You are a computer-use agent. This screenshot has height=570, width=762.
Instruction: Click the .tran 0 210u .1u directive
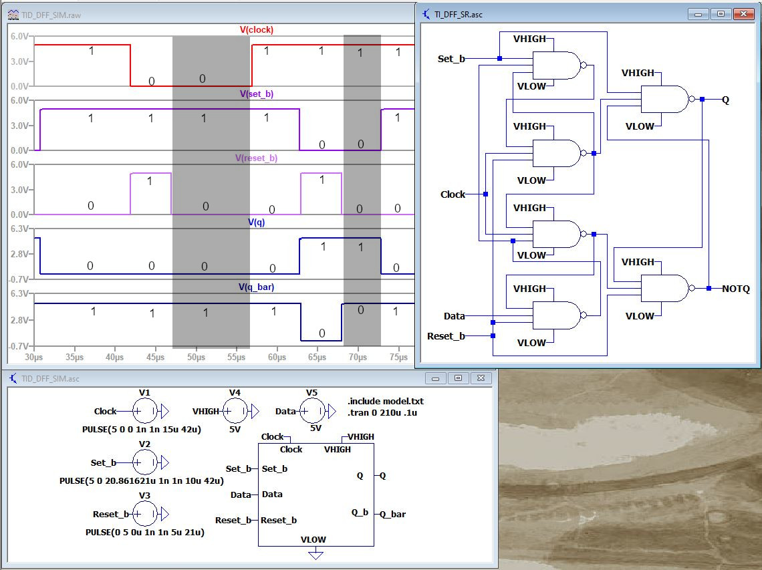coord(379,412)
